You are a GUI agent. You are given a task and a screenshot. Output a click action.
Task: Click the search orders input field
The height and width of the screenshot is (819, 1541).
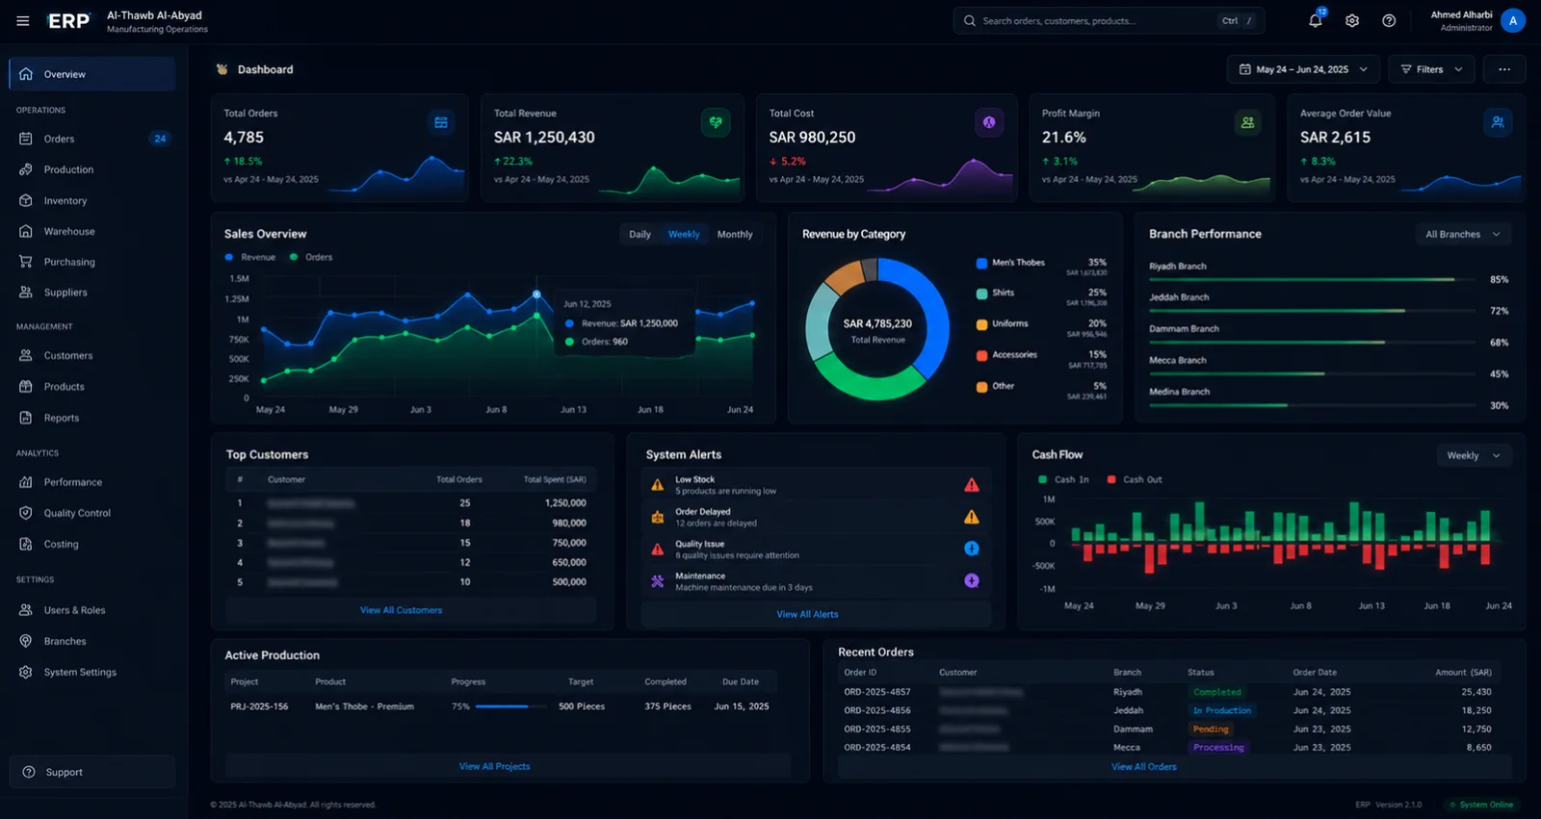[1109, 20]
